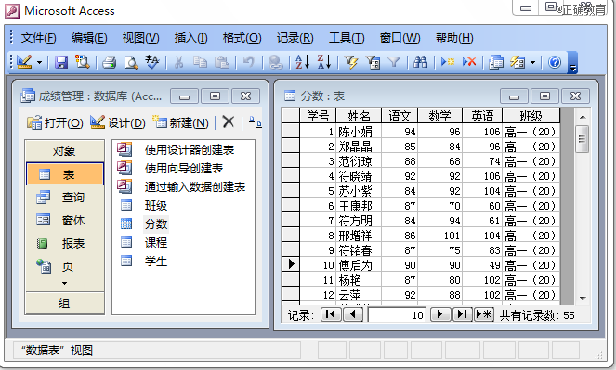Image resolution: width=616 pixels, height=370 pixels.
Task: Open the 文件(F) menu
Action: [38, 38]
